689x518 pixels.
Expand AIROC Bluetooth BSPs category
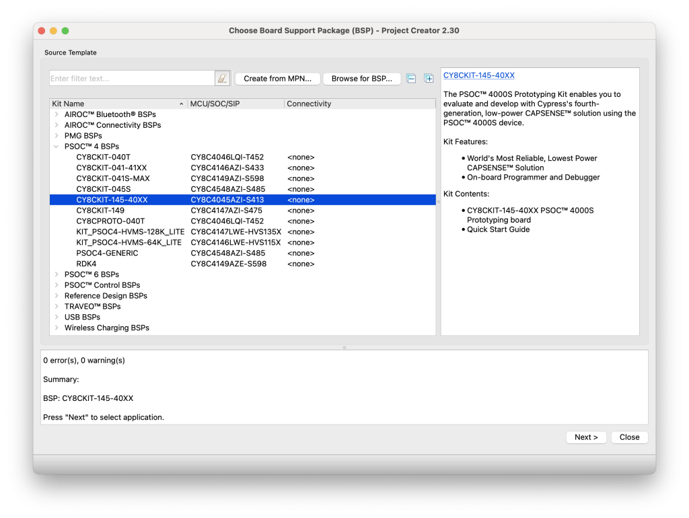coord(57,114)
